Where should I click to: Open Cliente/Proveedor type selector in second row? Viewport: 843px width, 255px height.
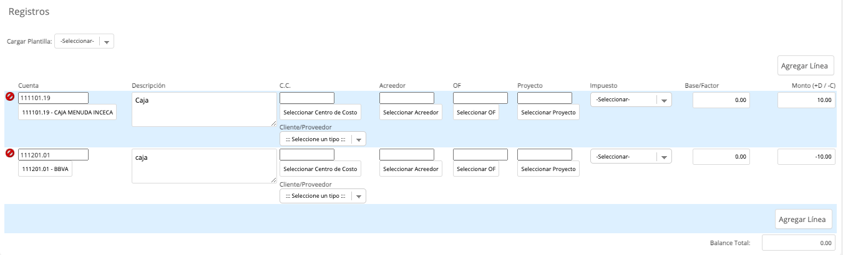click(x=323, y=196)
